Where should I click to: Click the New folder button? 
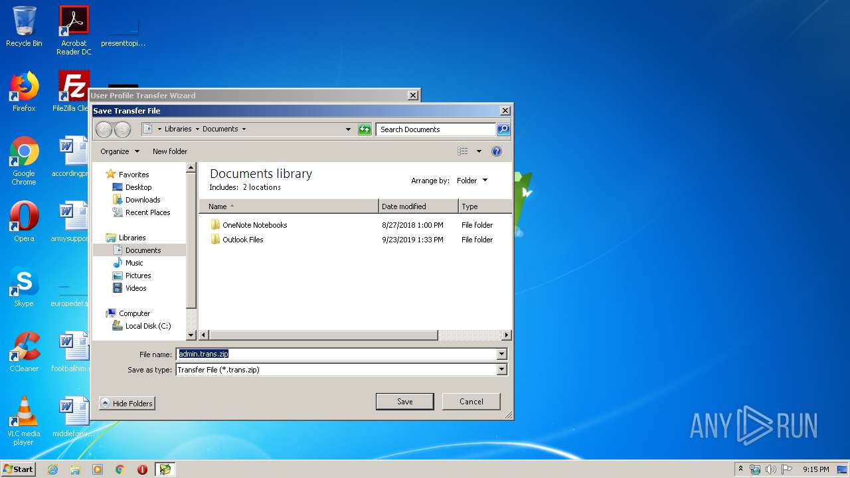click(x=170, y=151)
